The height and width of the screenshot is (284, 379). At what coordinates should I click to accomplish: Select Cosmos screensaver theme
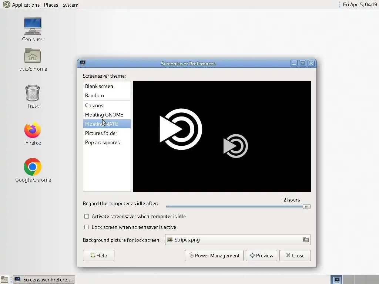click(x=107, y=105)
